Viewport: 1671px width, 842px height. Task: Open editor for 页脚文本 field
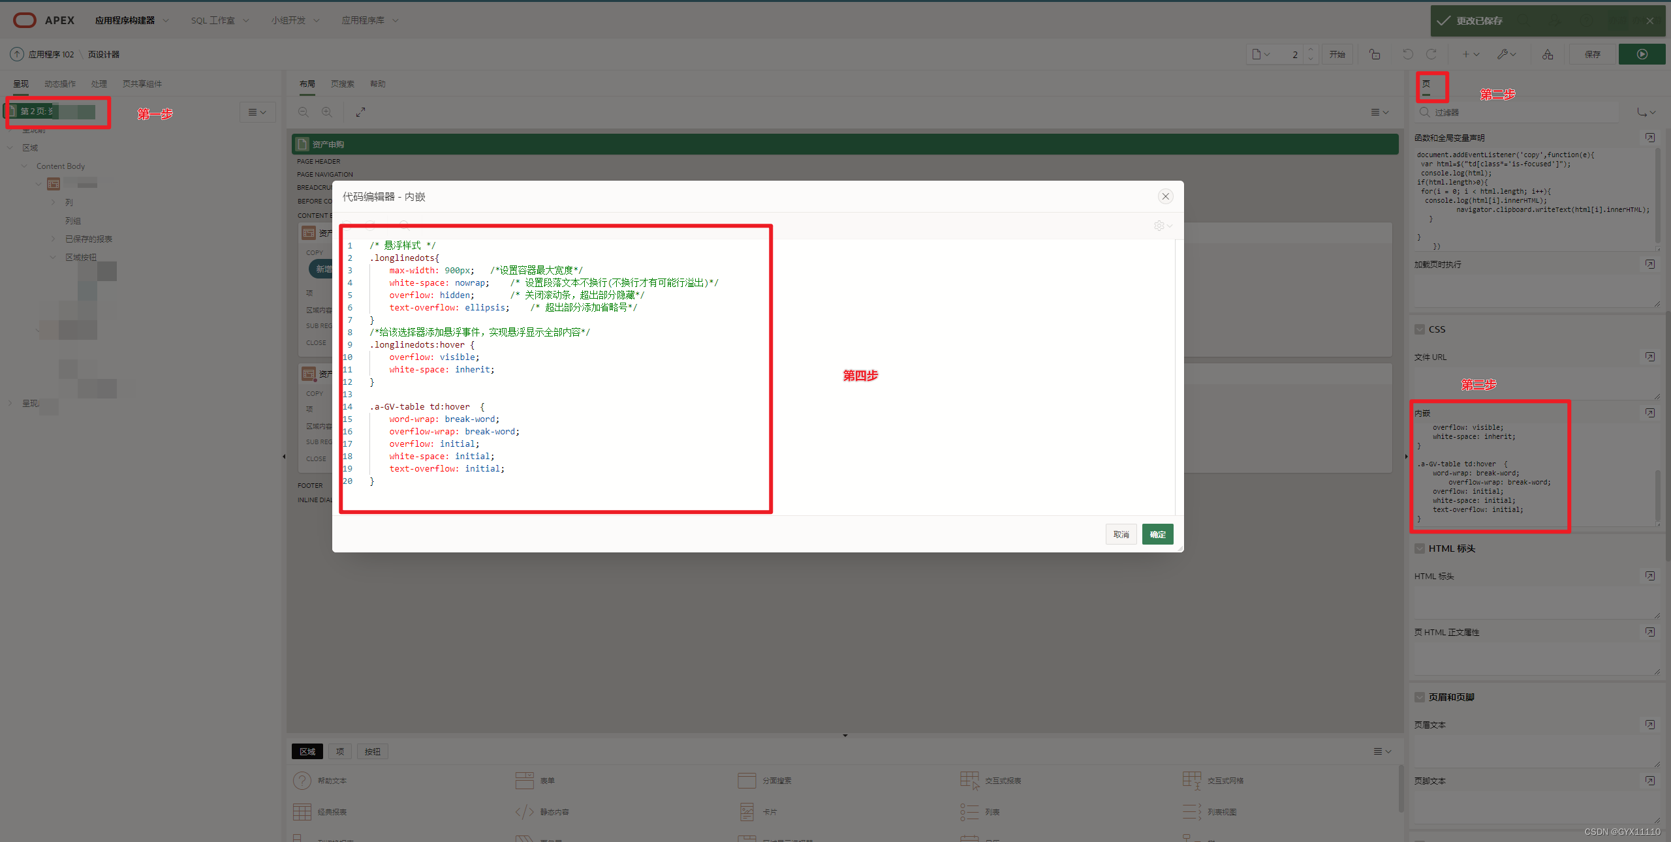[1649, 781]
